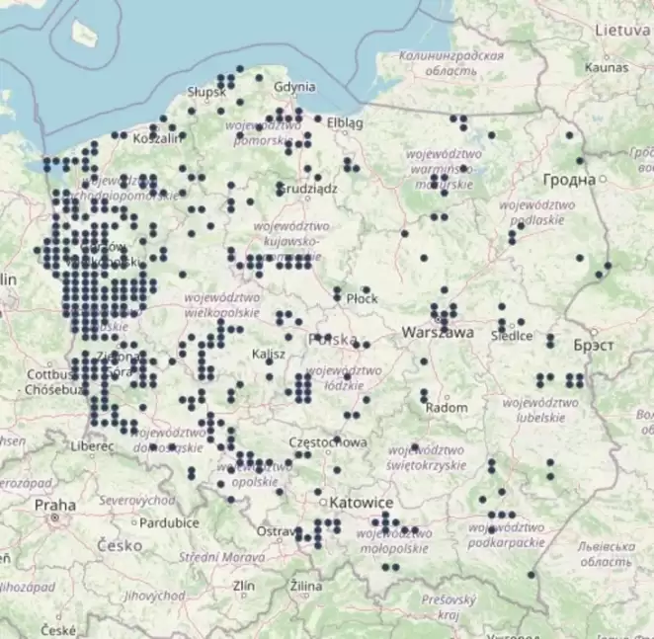Screen dimensions: 654x639
Task: Click the Pardubice city label
Action: (168, 522)
